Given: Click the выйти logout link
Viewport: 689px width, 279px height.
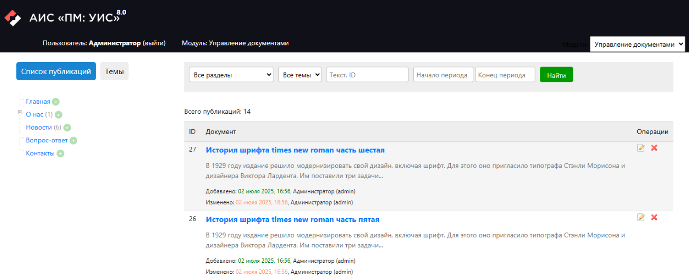Looking at the screenshot, I should 154,43.
